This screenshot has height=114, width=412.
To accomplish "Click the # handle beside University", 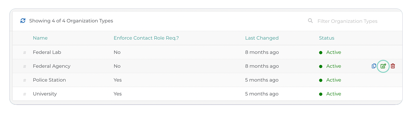I will coord(25,94).
